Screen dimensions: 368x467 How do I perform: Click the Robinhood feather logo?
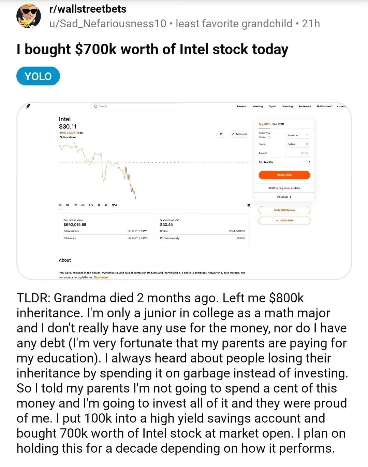point(29,107)
